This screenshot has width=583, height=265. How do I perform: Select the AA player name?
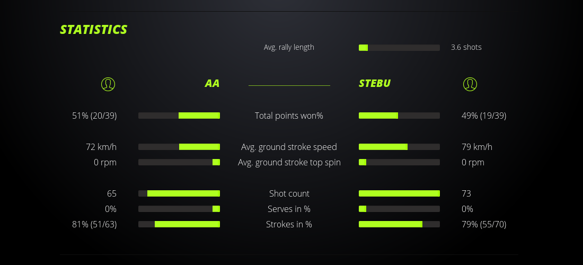(212, 84)
